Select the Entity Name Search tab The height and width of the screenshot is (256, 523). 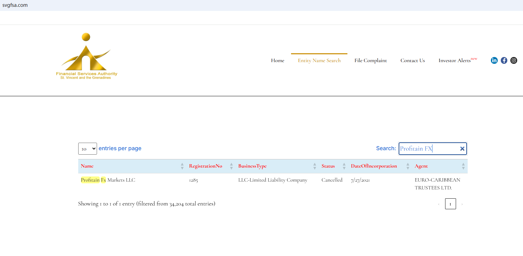[319, 60]
